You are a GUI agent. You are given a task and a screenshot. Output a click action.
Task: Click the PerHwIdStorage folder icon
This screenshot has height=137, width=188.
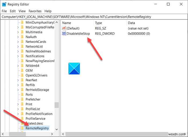click(x=22, y=90)
